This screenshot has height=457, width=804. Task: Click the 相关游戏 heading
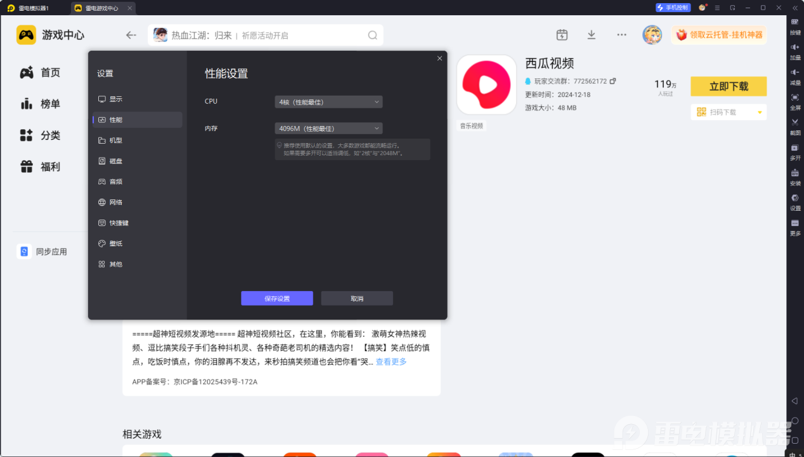142,434
